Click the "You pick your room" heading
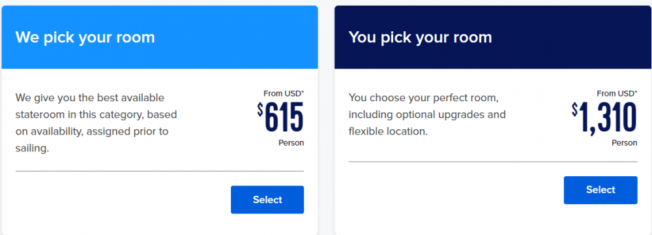The width and height of the screenshot is (652, 235). click(x=421, y=37)
